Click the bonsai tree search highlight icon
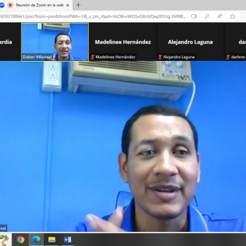The height and width of the screenshot is (246, 246). [4, 239]
